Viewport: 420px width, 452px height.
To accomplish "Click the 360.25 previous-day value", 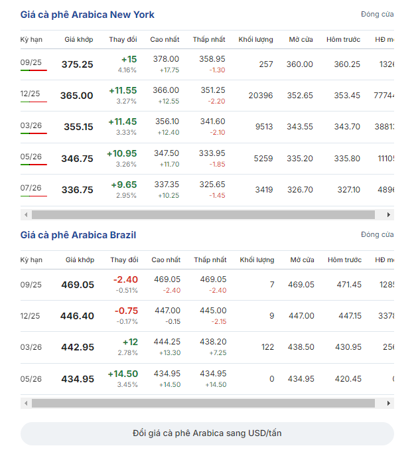I will pyautogui.click(x=347, y=64).
